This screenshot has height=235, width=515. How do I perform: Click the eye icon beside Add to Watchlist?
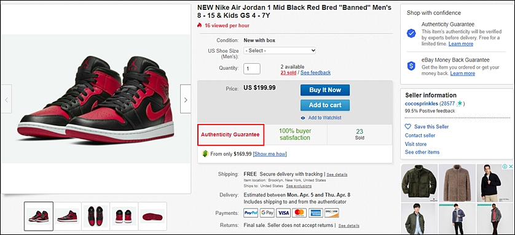303,118
